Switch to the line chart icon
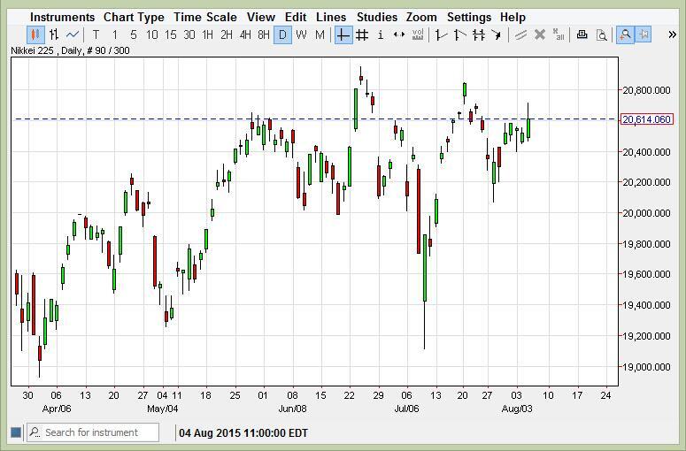The image size is (686, 451). 73,35
